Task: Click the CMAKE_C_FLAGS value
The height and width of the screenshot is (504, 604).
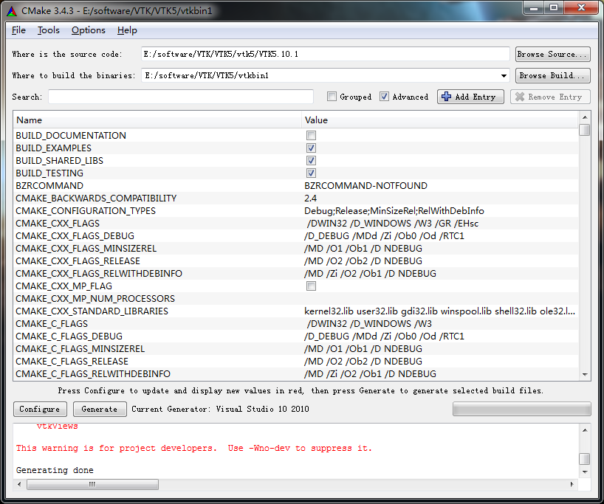Action: click(369, 324)
